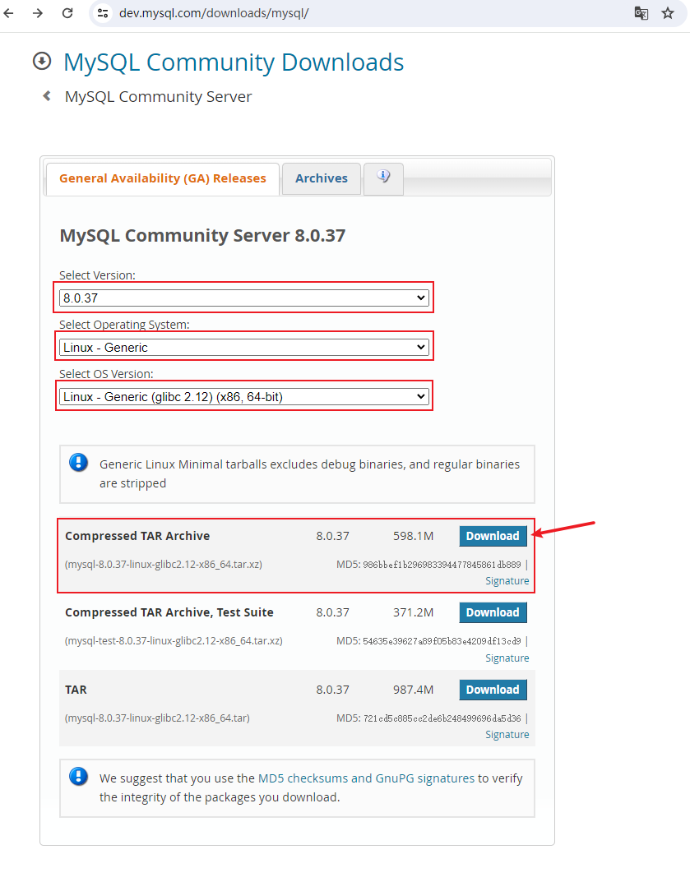Click the MySQL Community Server breadcrumb text
Screen dimensions: 690x891
[x=158, y=97]
